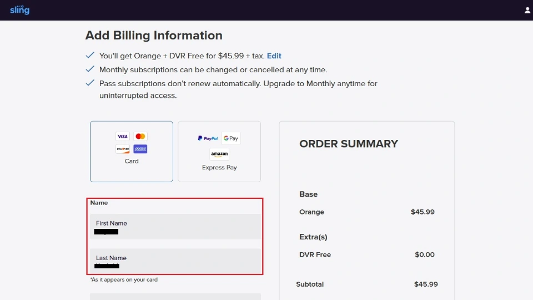Image resolution: width=533 pixels, height=300 pixels.
Task: Switch to the Express Pay tab
Action: pos(219,167)
